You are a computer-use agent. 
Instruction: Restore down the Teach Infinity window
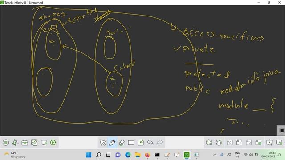pyautogui.click(x=269, y=3)
